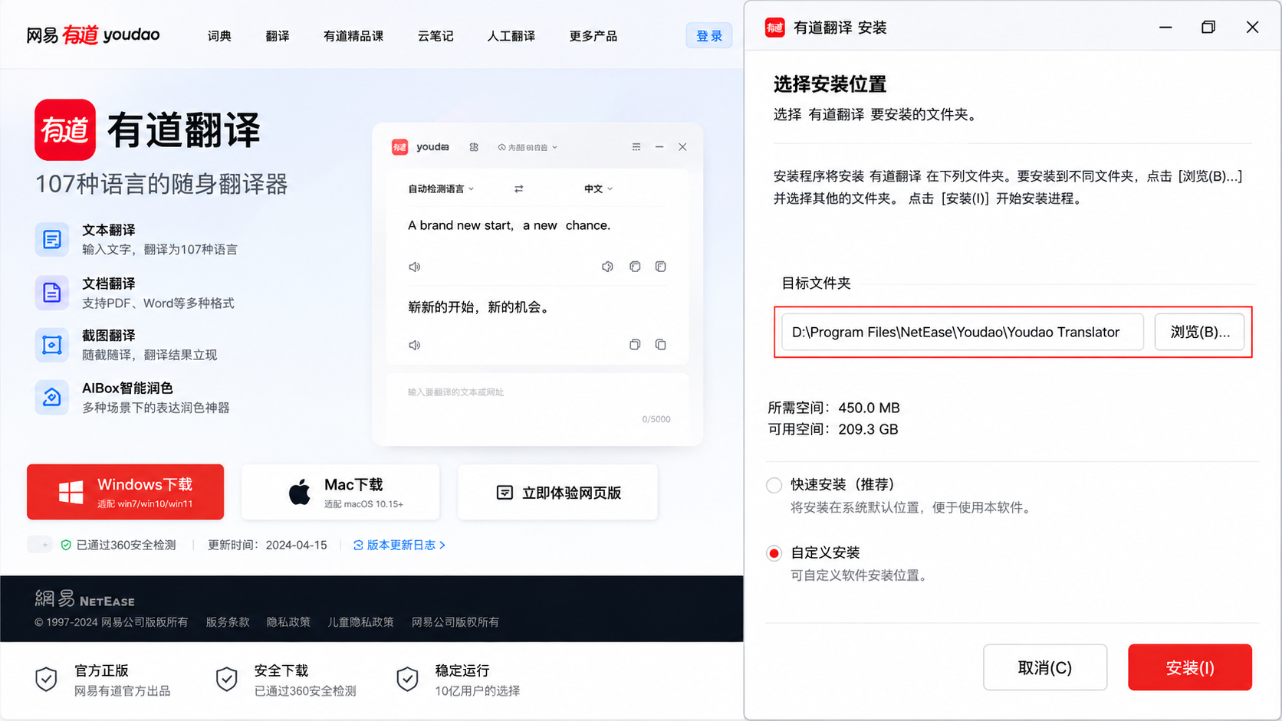This screenshot has height=721, width=1282.
Task: Click the shield icon next to 安全下载
Action: point(226,679)
